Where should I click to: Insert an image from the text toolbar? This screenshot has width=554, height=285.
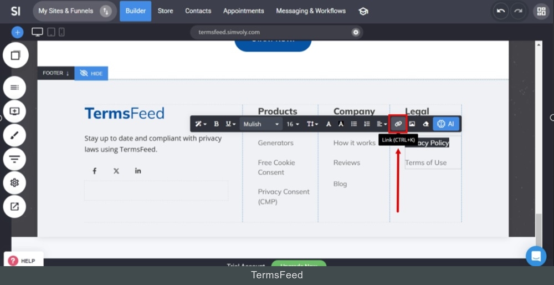point(412,124)
